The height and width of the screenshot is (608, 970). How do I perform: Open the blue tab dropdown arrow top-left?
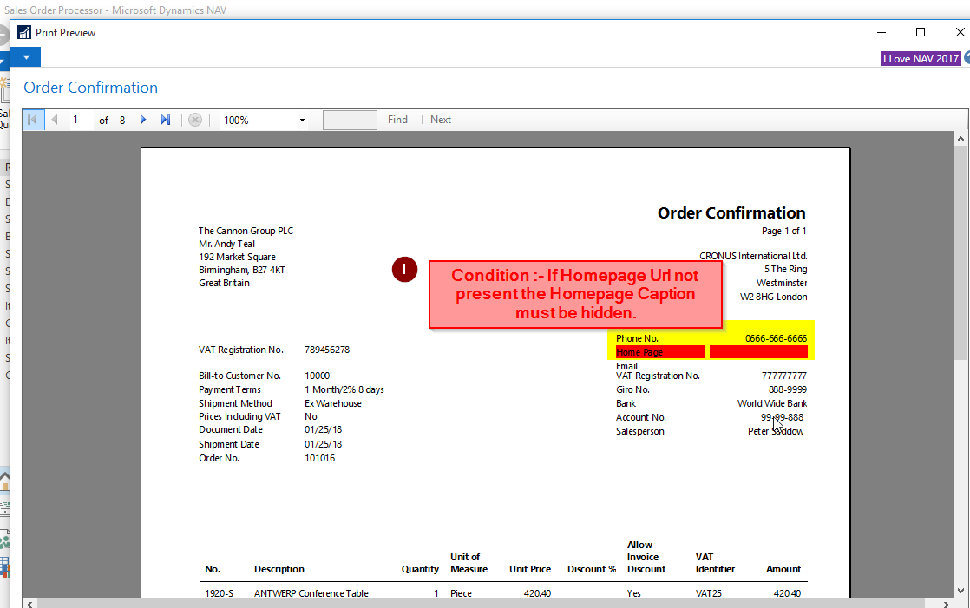[24, 56]
